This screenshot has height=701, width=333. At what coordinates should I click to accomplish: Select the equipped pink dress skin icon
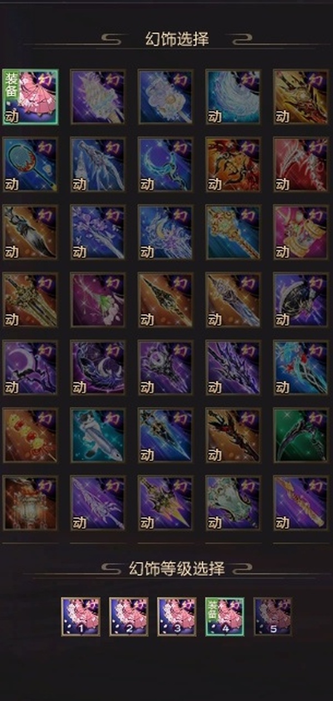coord(30,97)
